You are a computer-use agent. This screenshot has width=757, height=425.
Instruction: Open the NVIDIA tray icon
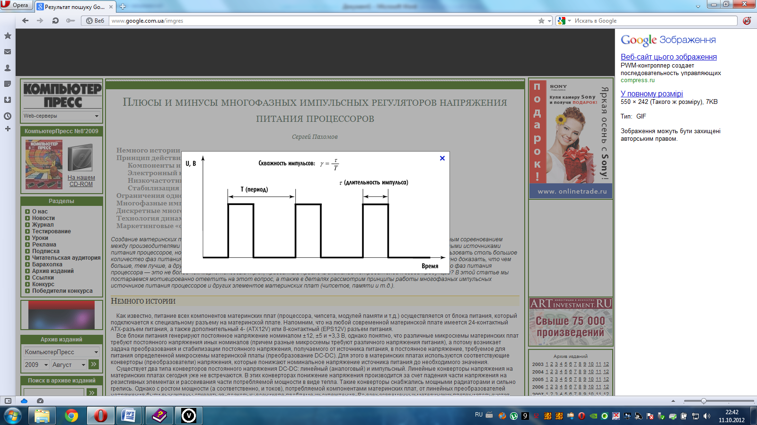[593, 416]
